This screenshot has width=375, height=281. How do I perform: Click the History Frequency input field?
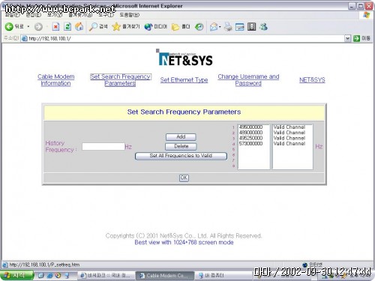tap(103, 146)
